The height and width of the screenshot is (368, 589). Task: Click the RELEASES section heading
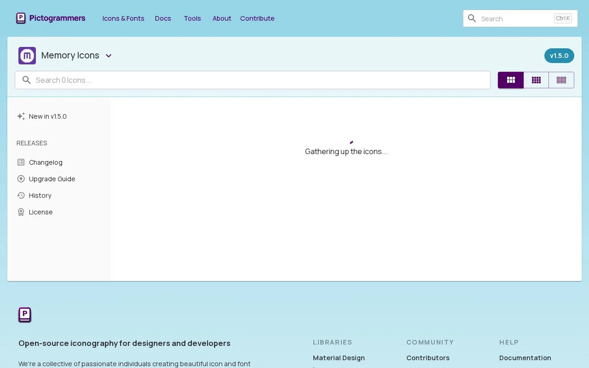pos(32,143)
